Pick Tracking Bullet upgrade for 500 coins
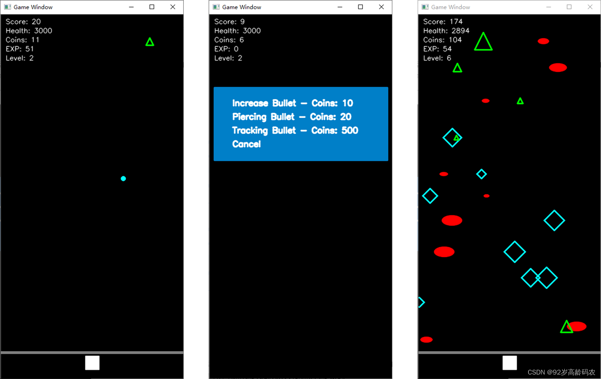This screenshot has height=379, width=601. coord(295,130)
